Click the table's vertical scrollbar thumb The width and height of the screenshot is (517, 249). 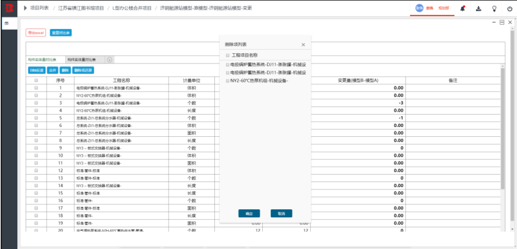pos(503,128)
